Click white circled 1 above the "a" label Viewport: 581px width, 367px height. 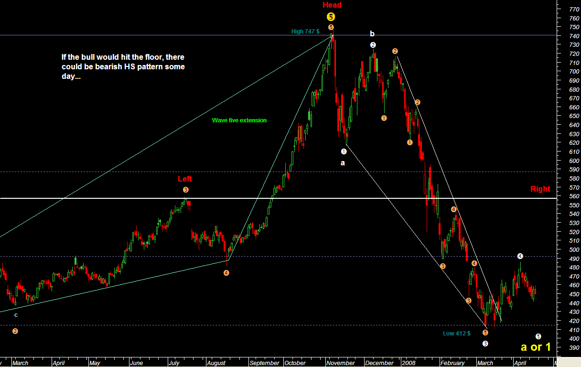pos(344,151)
